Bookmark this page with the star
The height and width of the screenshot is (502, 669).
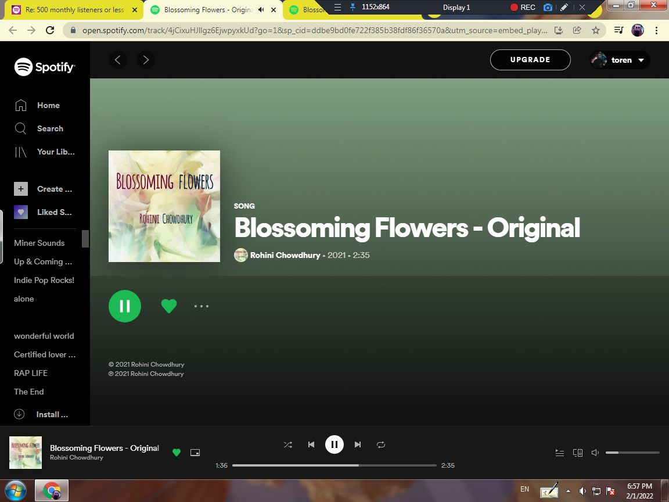pyautogui.click(x=596, y=30)
